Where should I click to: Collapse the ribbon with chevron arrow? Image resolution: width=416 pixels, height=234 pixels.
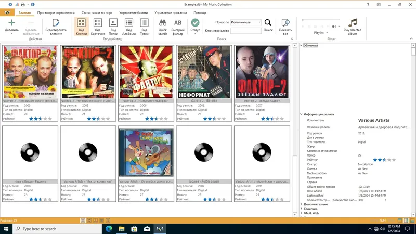coord(411,38)
